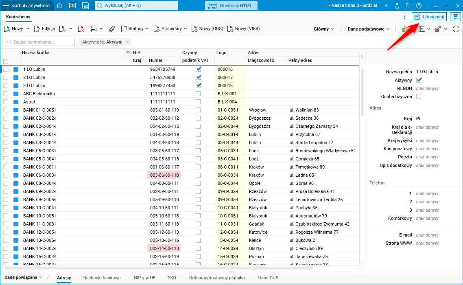The width and height of the screenshot is (463, 285).
Task: Select the row checkbox for Astral
Action: (x=6, y=102)
